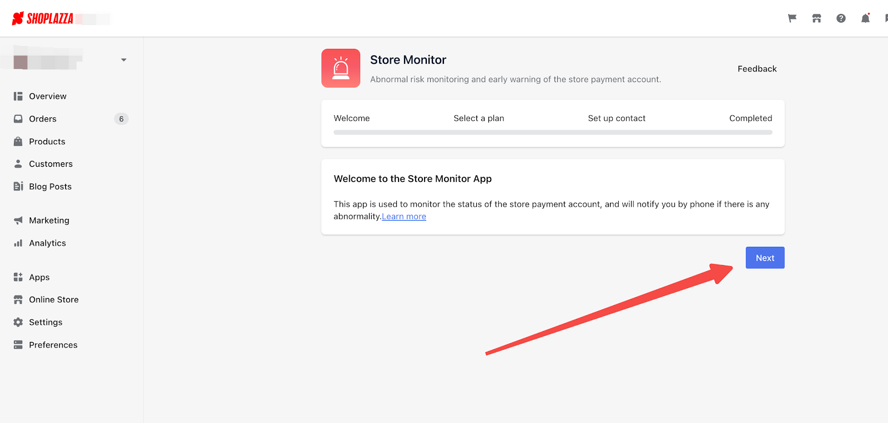The image size is (888, 423).
Task: Click the storefront icon in header
Action: tap(816, 18)
